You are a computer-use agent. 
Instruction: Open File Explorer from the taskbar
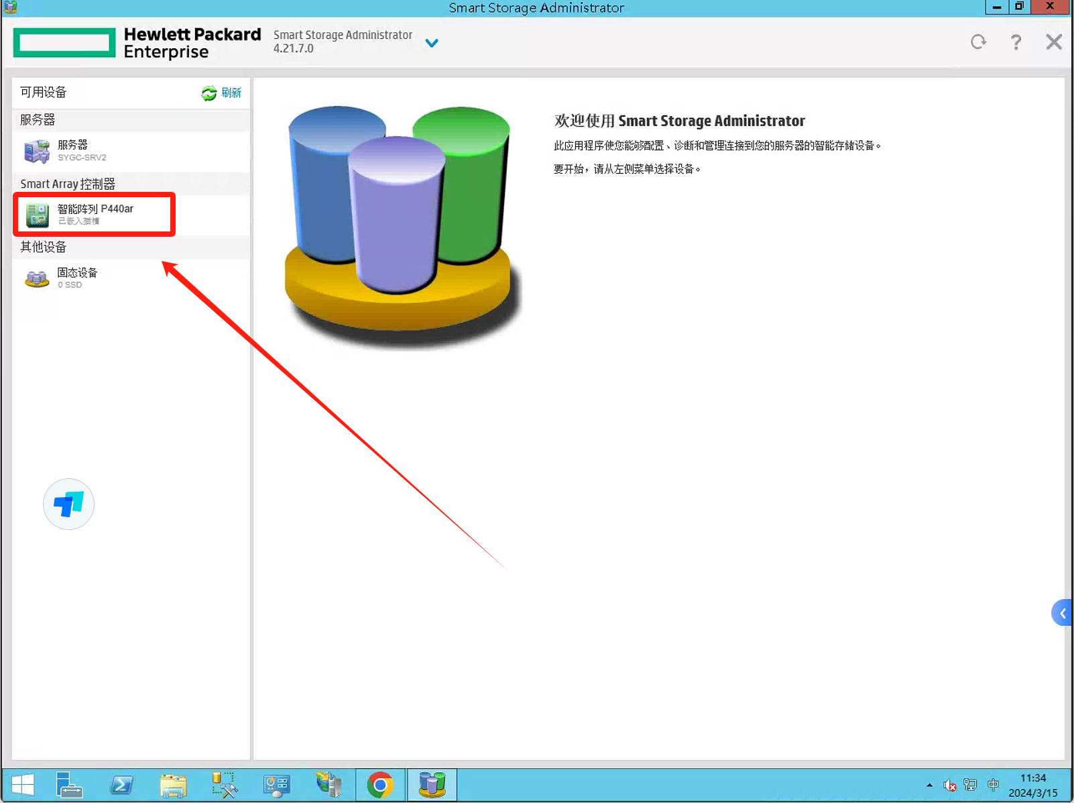tap(173, 785)
